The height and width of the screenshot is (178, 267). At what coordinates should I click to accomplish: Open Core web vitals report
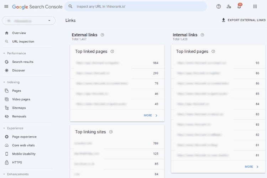[23, 145]
